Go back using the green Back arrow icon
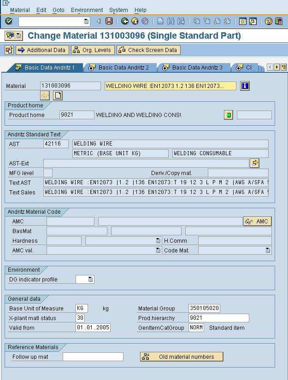 point(124,21)
